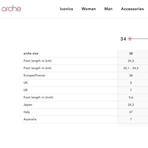Click the size slider handle at 34

pos(130,39)
